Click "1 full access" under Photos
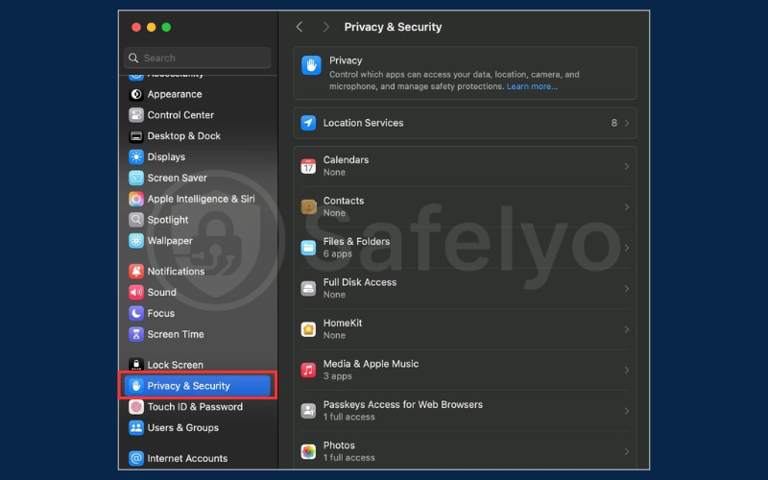The image size is (768, 480). (349, 458)
